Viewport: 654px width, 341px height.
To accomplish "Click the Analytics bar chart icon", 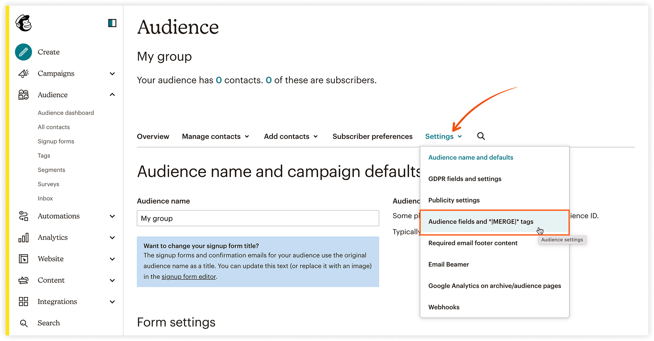I will click(x=24, y=237).
